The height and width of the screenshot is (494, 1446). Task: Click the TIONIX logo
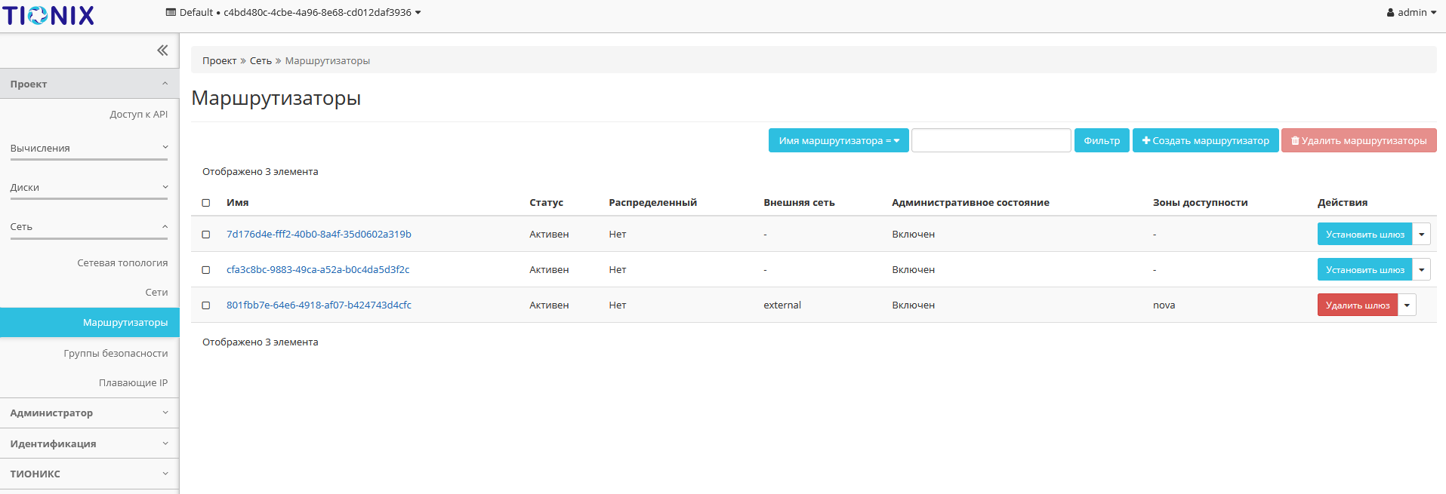pos(48,15)
